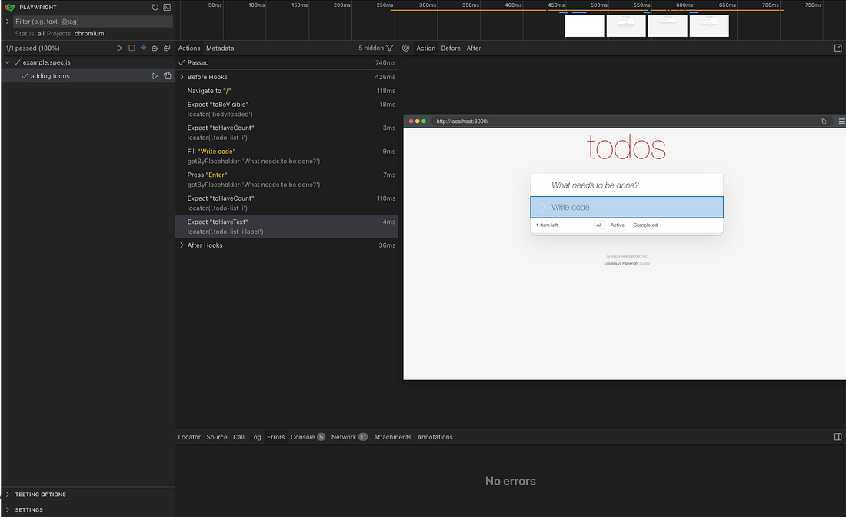
Task: Click the Projects: chromium filter text
Action: [x=75, y=33]
